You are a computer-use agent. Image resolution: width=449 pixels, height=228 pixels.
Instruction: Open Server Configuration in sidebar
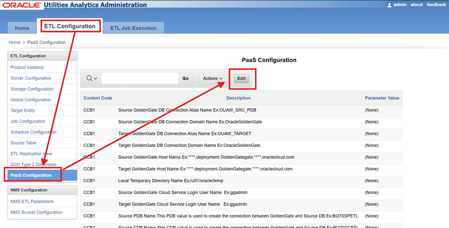[31, 78]
